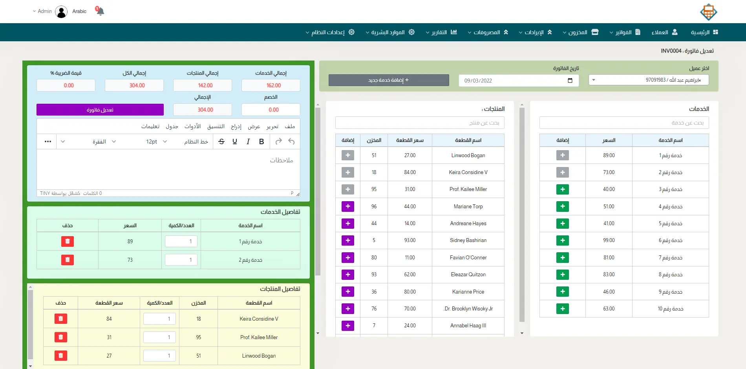Expand the font size 12pt dropdown
This screenshot has height=369, width=746.
(x=156, y=141)
